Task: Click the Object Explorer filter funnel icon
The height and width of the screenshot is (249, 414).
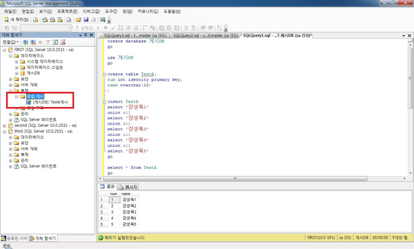Action: (48, 42)
